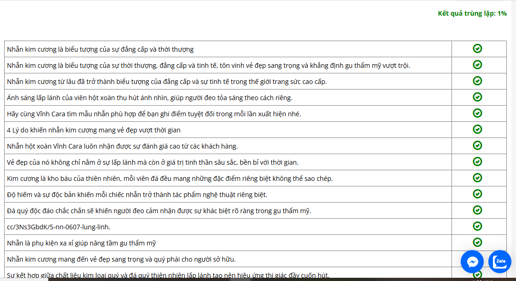Click check icon for 'Đá quý độc đáo' row
Viewport: 516px width, 281px height.
pyautogui.click(x=477, y=210)
